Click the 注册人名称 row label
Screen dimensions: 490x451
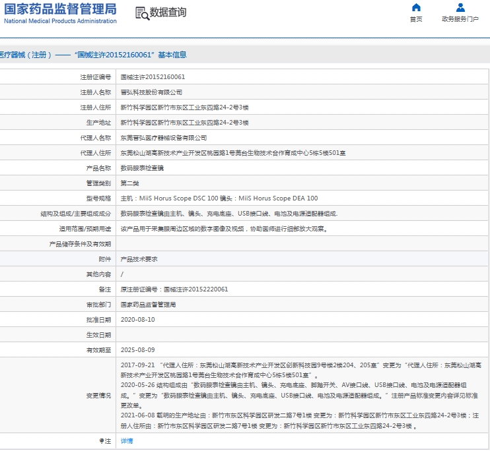point(96,92)
